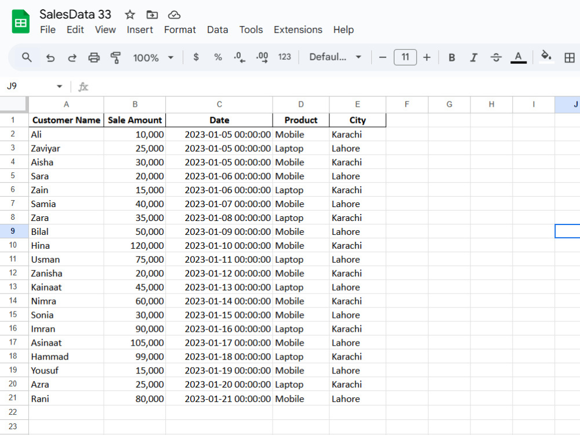The image size is (580, 435).
Task: Select row 9 header
Action: pos(13,231)
